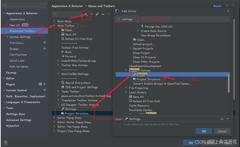Viewport: 240px width, 147px height.
Task: Click the Move Up arrow icon
Action: click(103, 14)
